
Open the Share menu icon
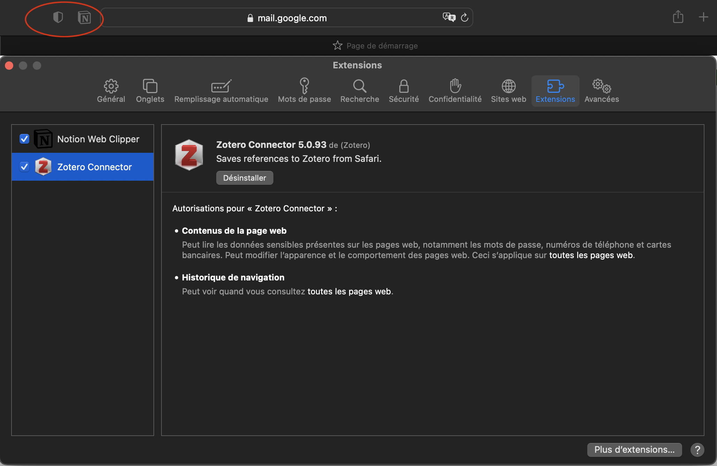(678, 17)
